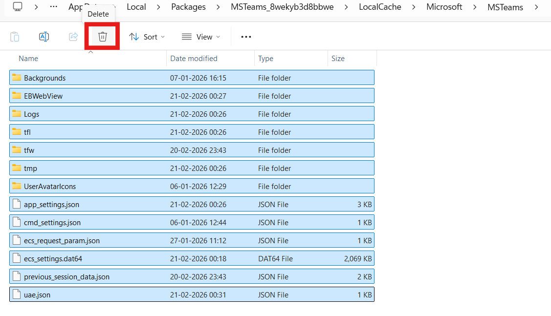Viewport: 551px width, 316px height.
Task: Open the See more ellipsis menu
Action: [246, 37]
